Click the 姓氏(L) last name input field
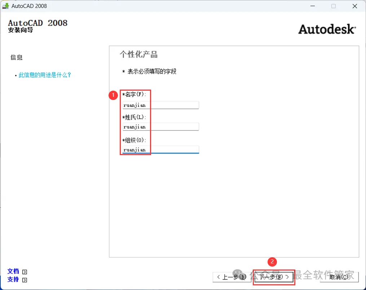Screen dimensions: 366x290 (160, 127)
